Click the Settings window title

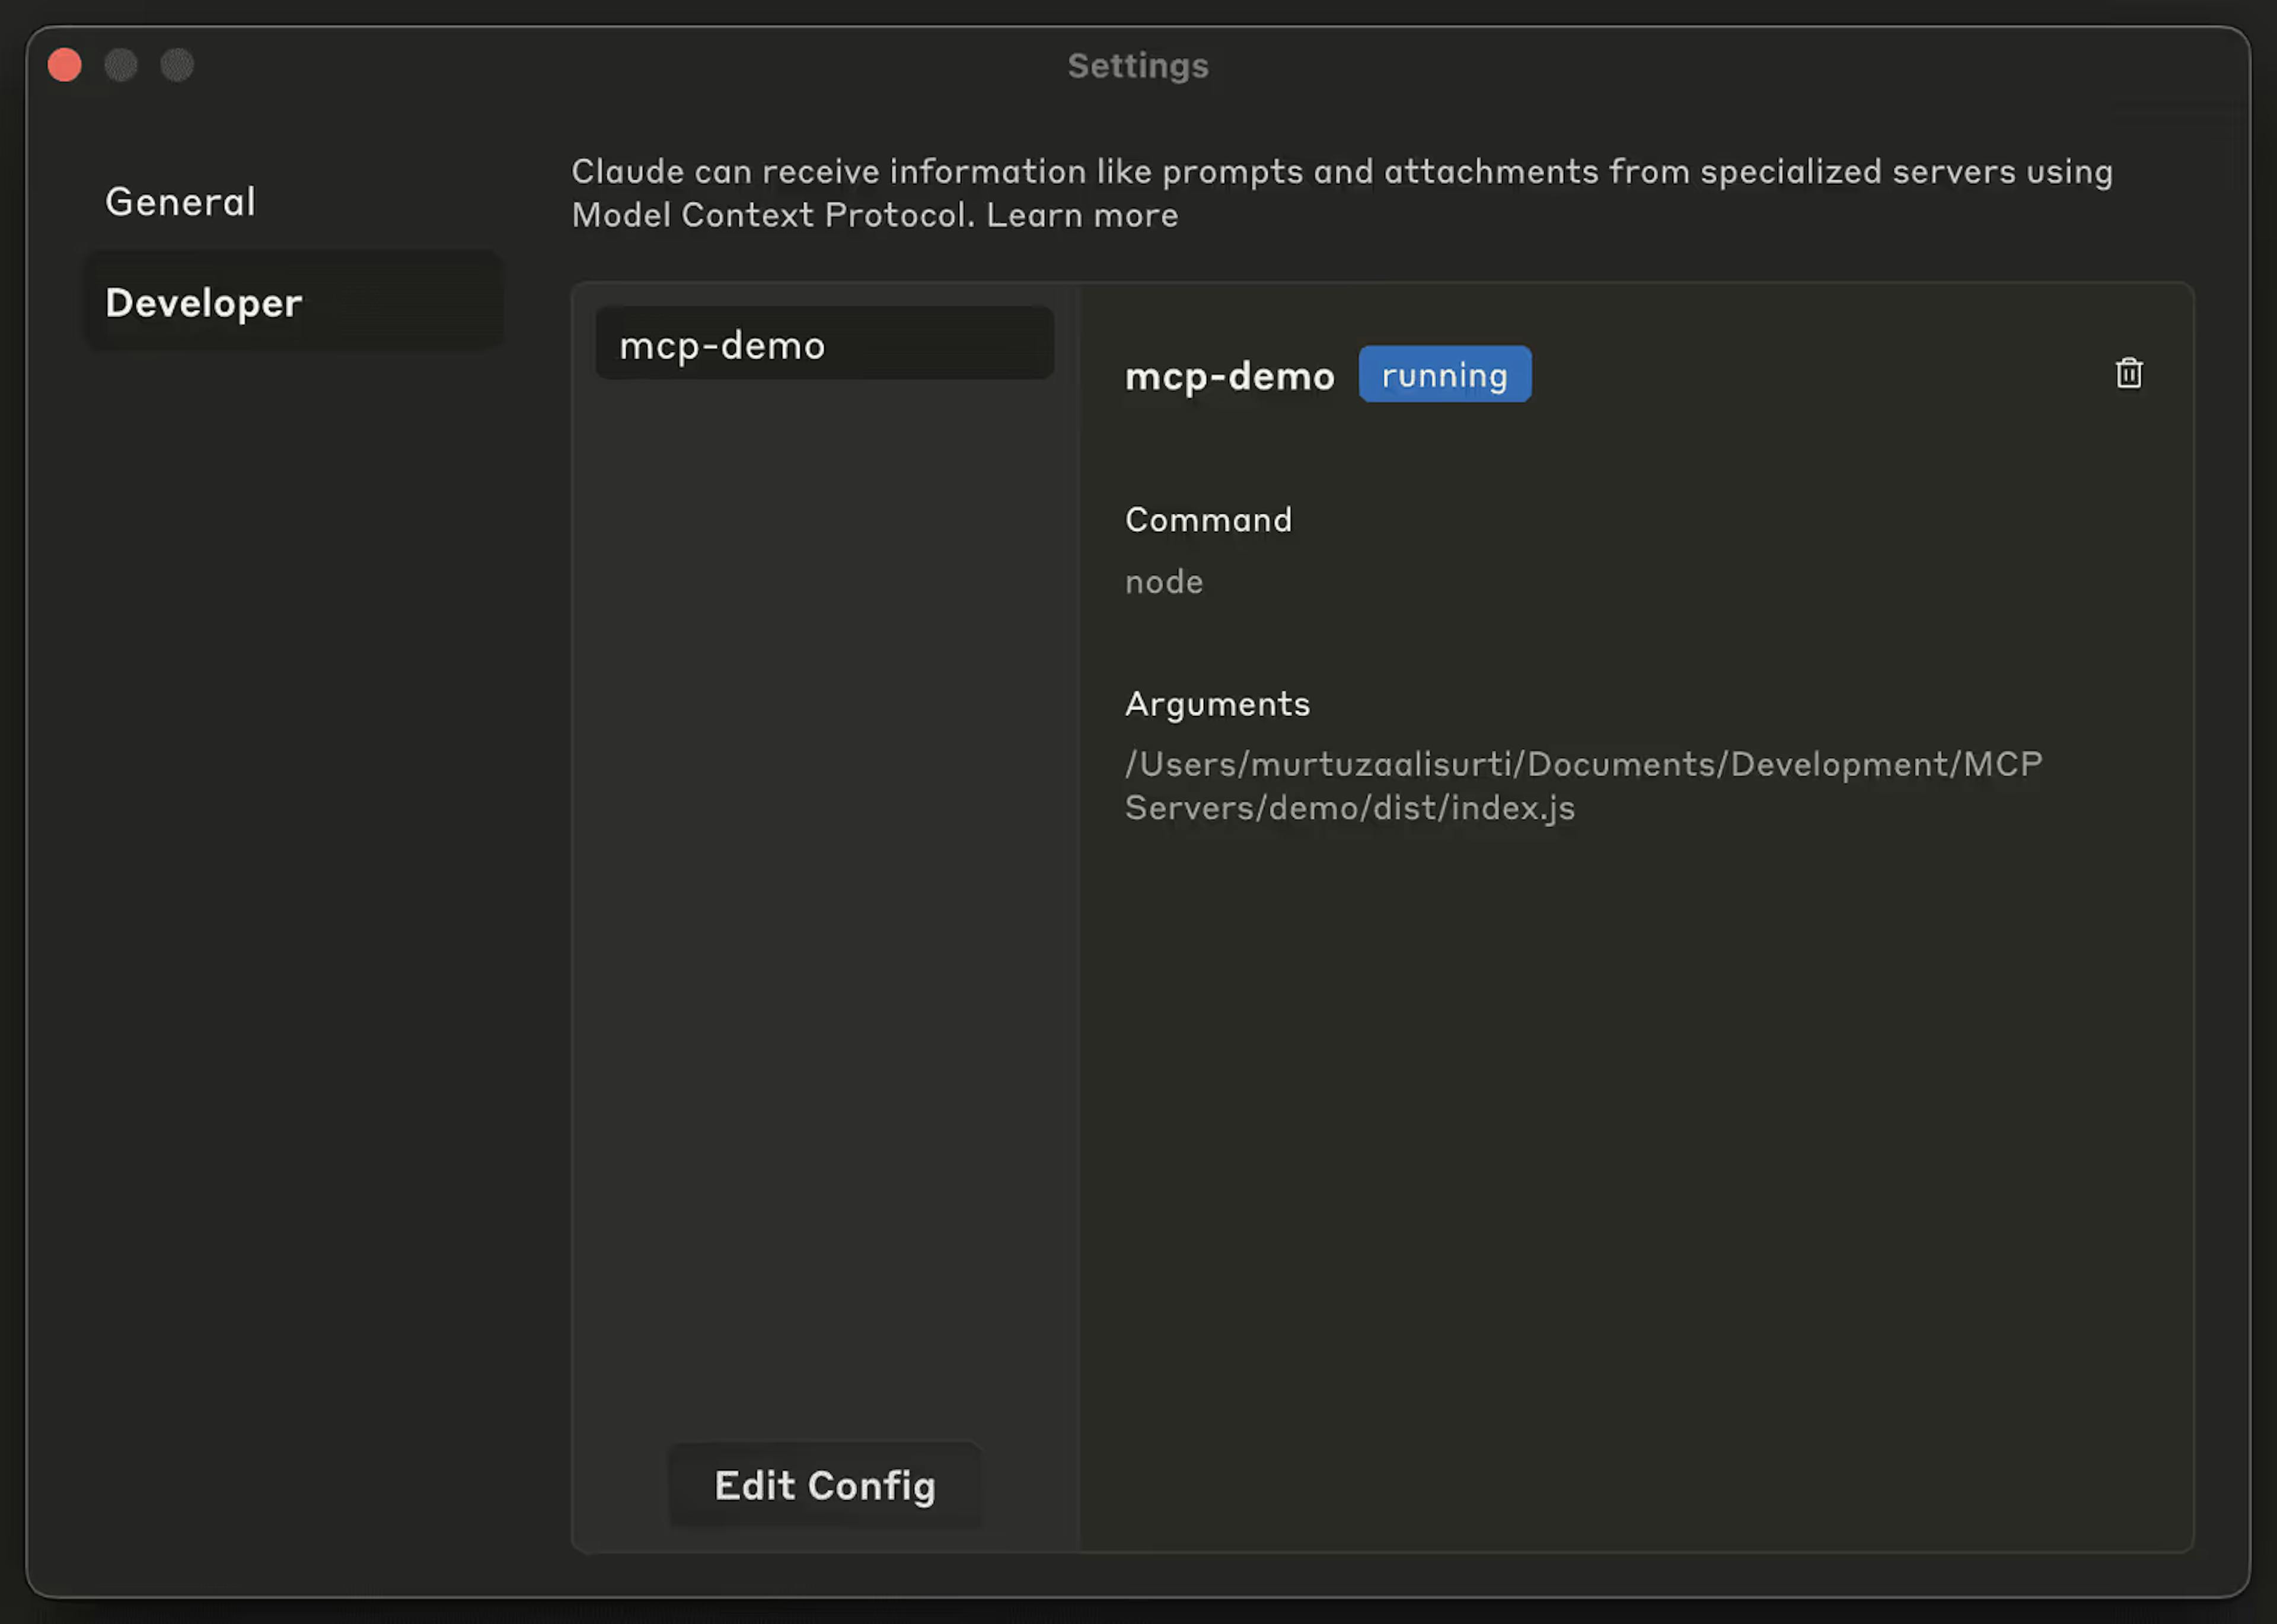tap(1137, 66)
